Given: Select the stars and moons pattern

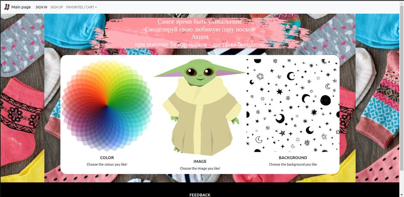Looking at the screenshot, I should 293,105.
